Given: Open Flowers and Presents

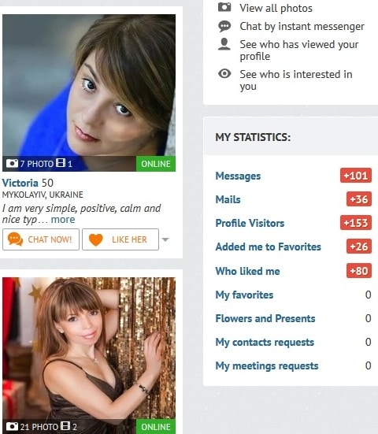Looking at the screenshot, I should 265,318.
